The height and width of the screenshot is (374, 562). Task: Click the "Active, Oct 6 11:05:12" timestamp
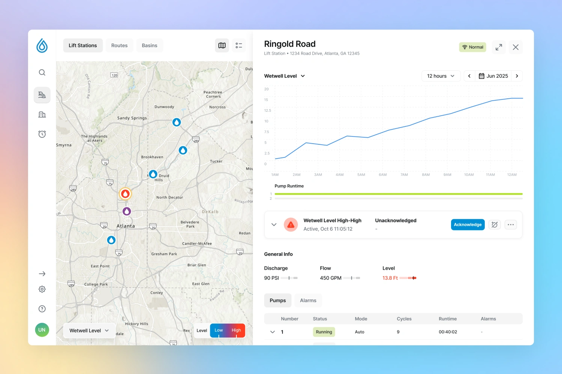[328, 229]
